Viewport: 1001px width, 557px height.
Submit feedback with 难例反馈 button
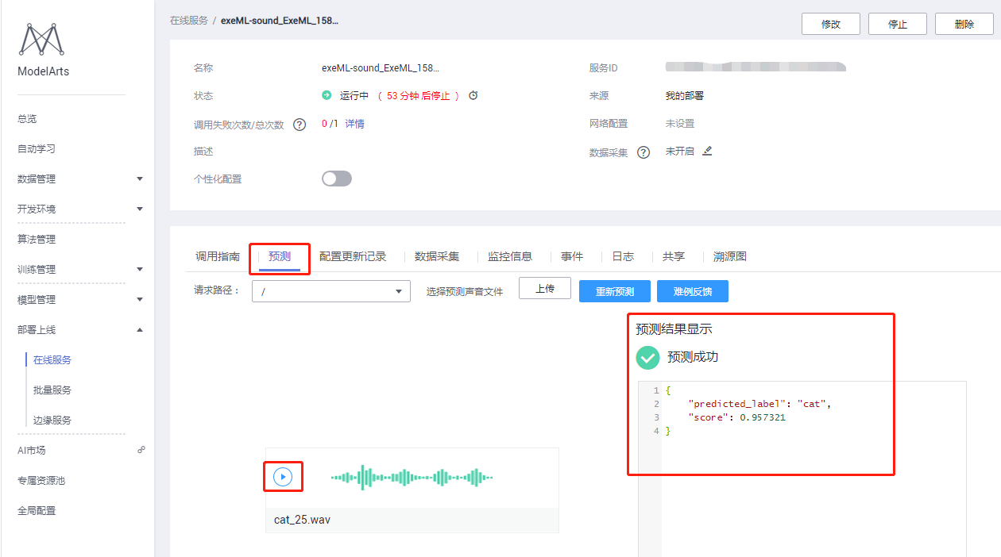[x=693, y=291]
